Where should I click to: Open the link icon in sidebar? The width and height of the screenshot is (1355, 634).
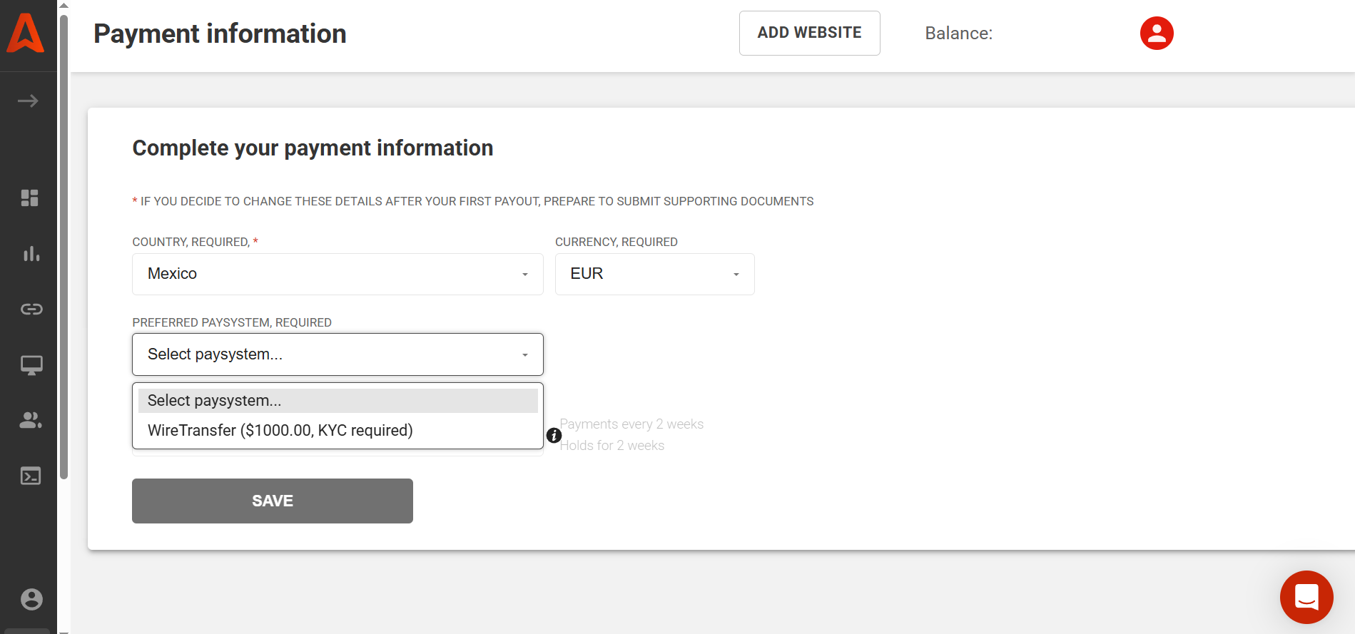pyautogui.click(x=31, y=309)
